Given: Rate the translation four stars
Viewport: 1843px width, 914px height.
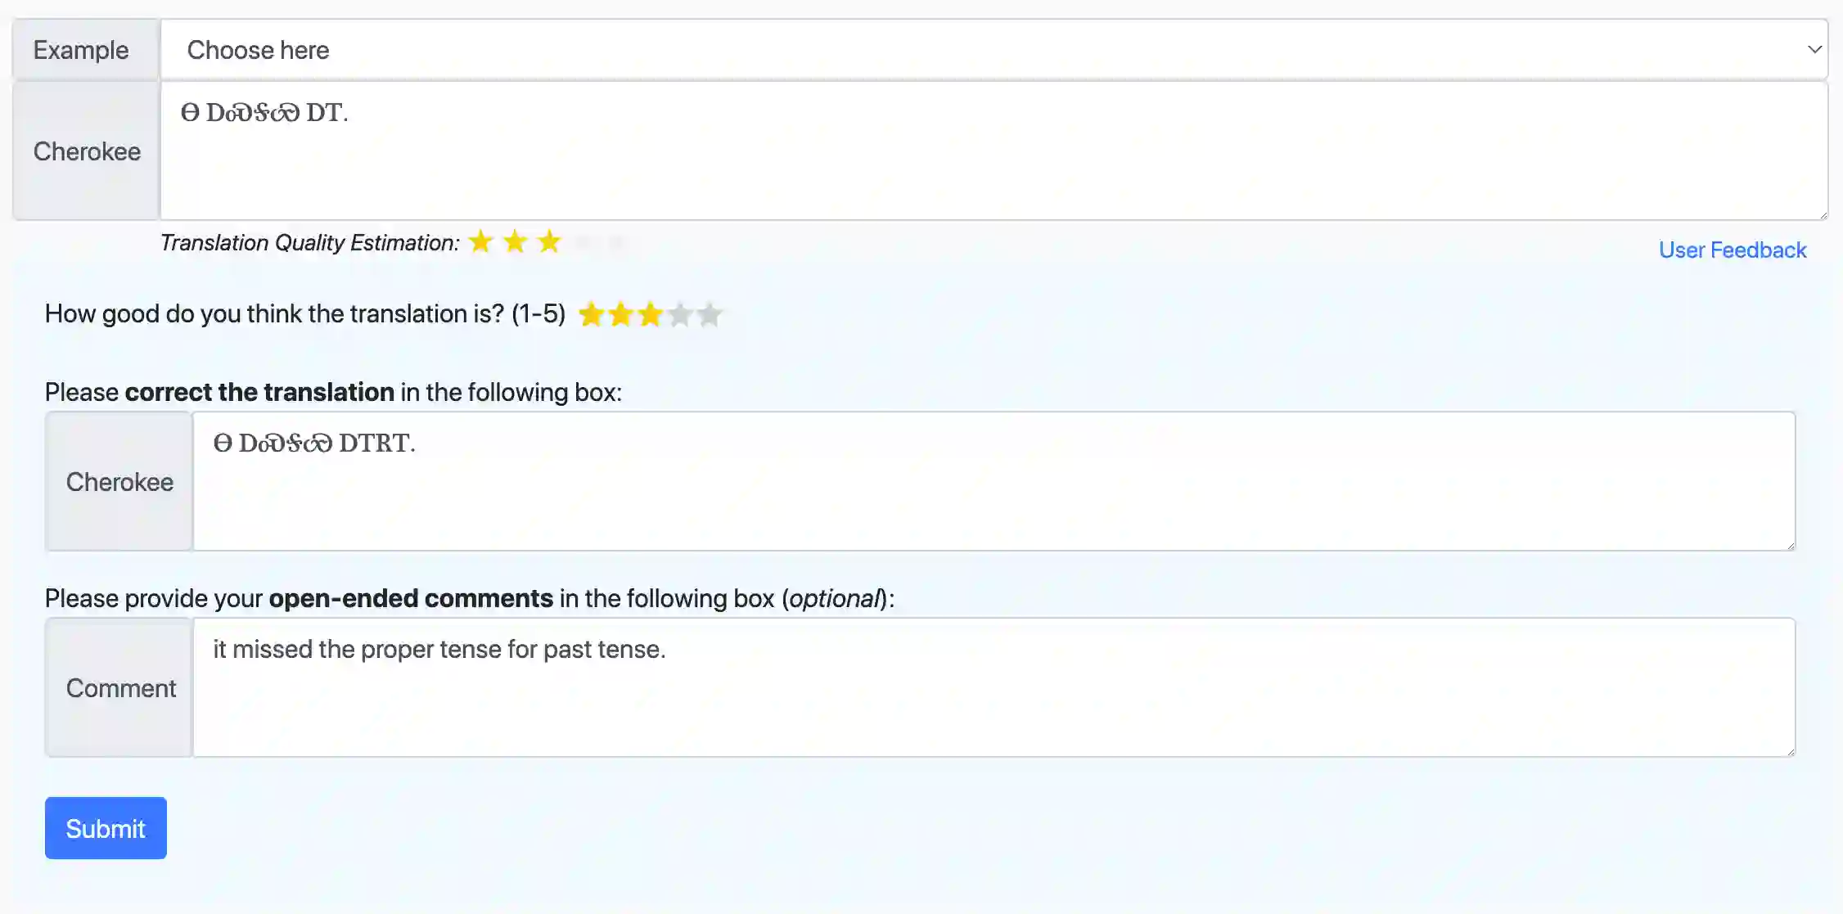Looking at the screenshot, I should tap(680, 315).
